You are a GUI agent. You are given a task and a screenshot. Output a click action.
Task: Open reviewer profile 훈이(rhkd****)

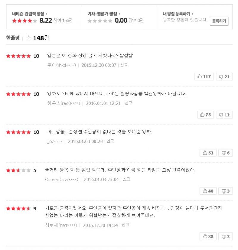61,65
